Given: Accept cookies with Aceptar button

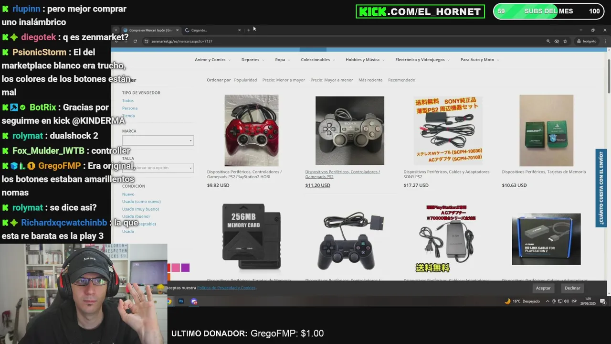Looking at the screenshot, I should [x=543, y=288].
